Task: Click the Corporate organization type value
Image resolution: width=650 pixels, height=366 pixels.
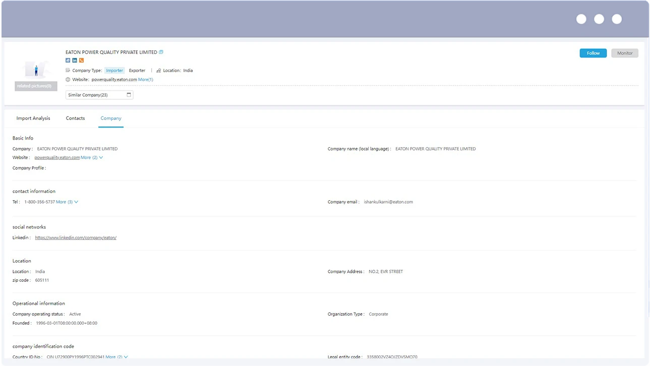Action: click(x=379, y=314)
